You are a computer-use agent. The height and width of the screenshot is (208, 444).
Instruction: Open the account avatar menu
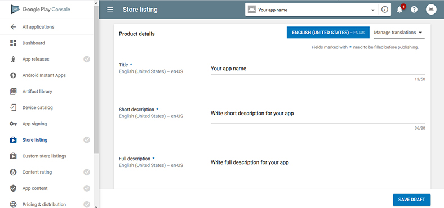point(431,10)
